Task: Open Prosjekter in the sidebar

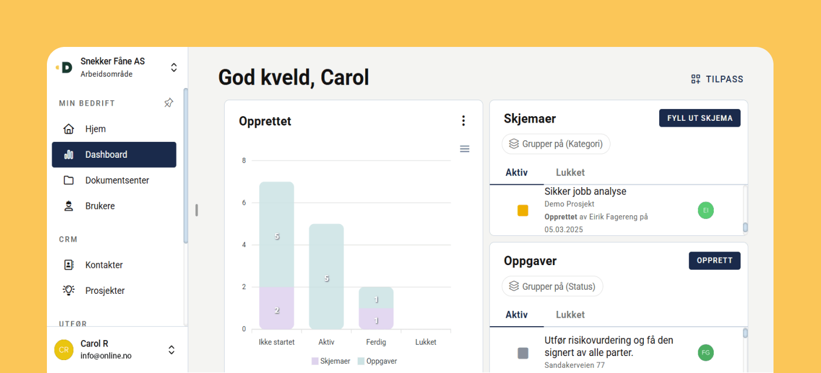Action: (104, 291)
